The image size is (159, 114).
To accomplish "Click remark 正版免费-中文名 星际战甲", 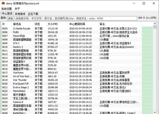I will [x=114, y=73].
